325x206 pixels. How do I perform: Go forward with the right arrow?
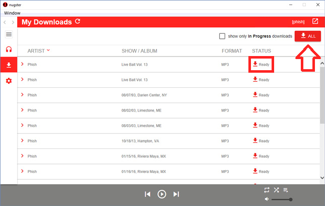click(x=13, y=22)
